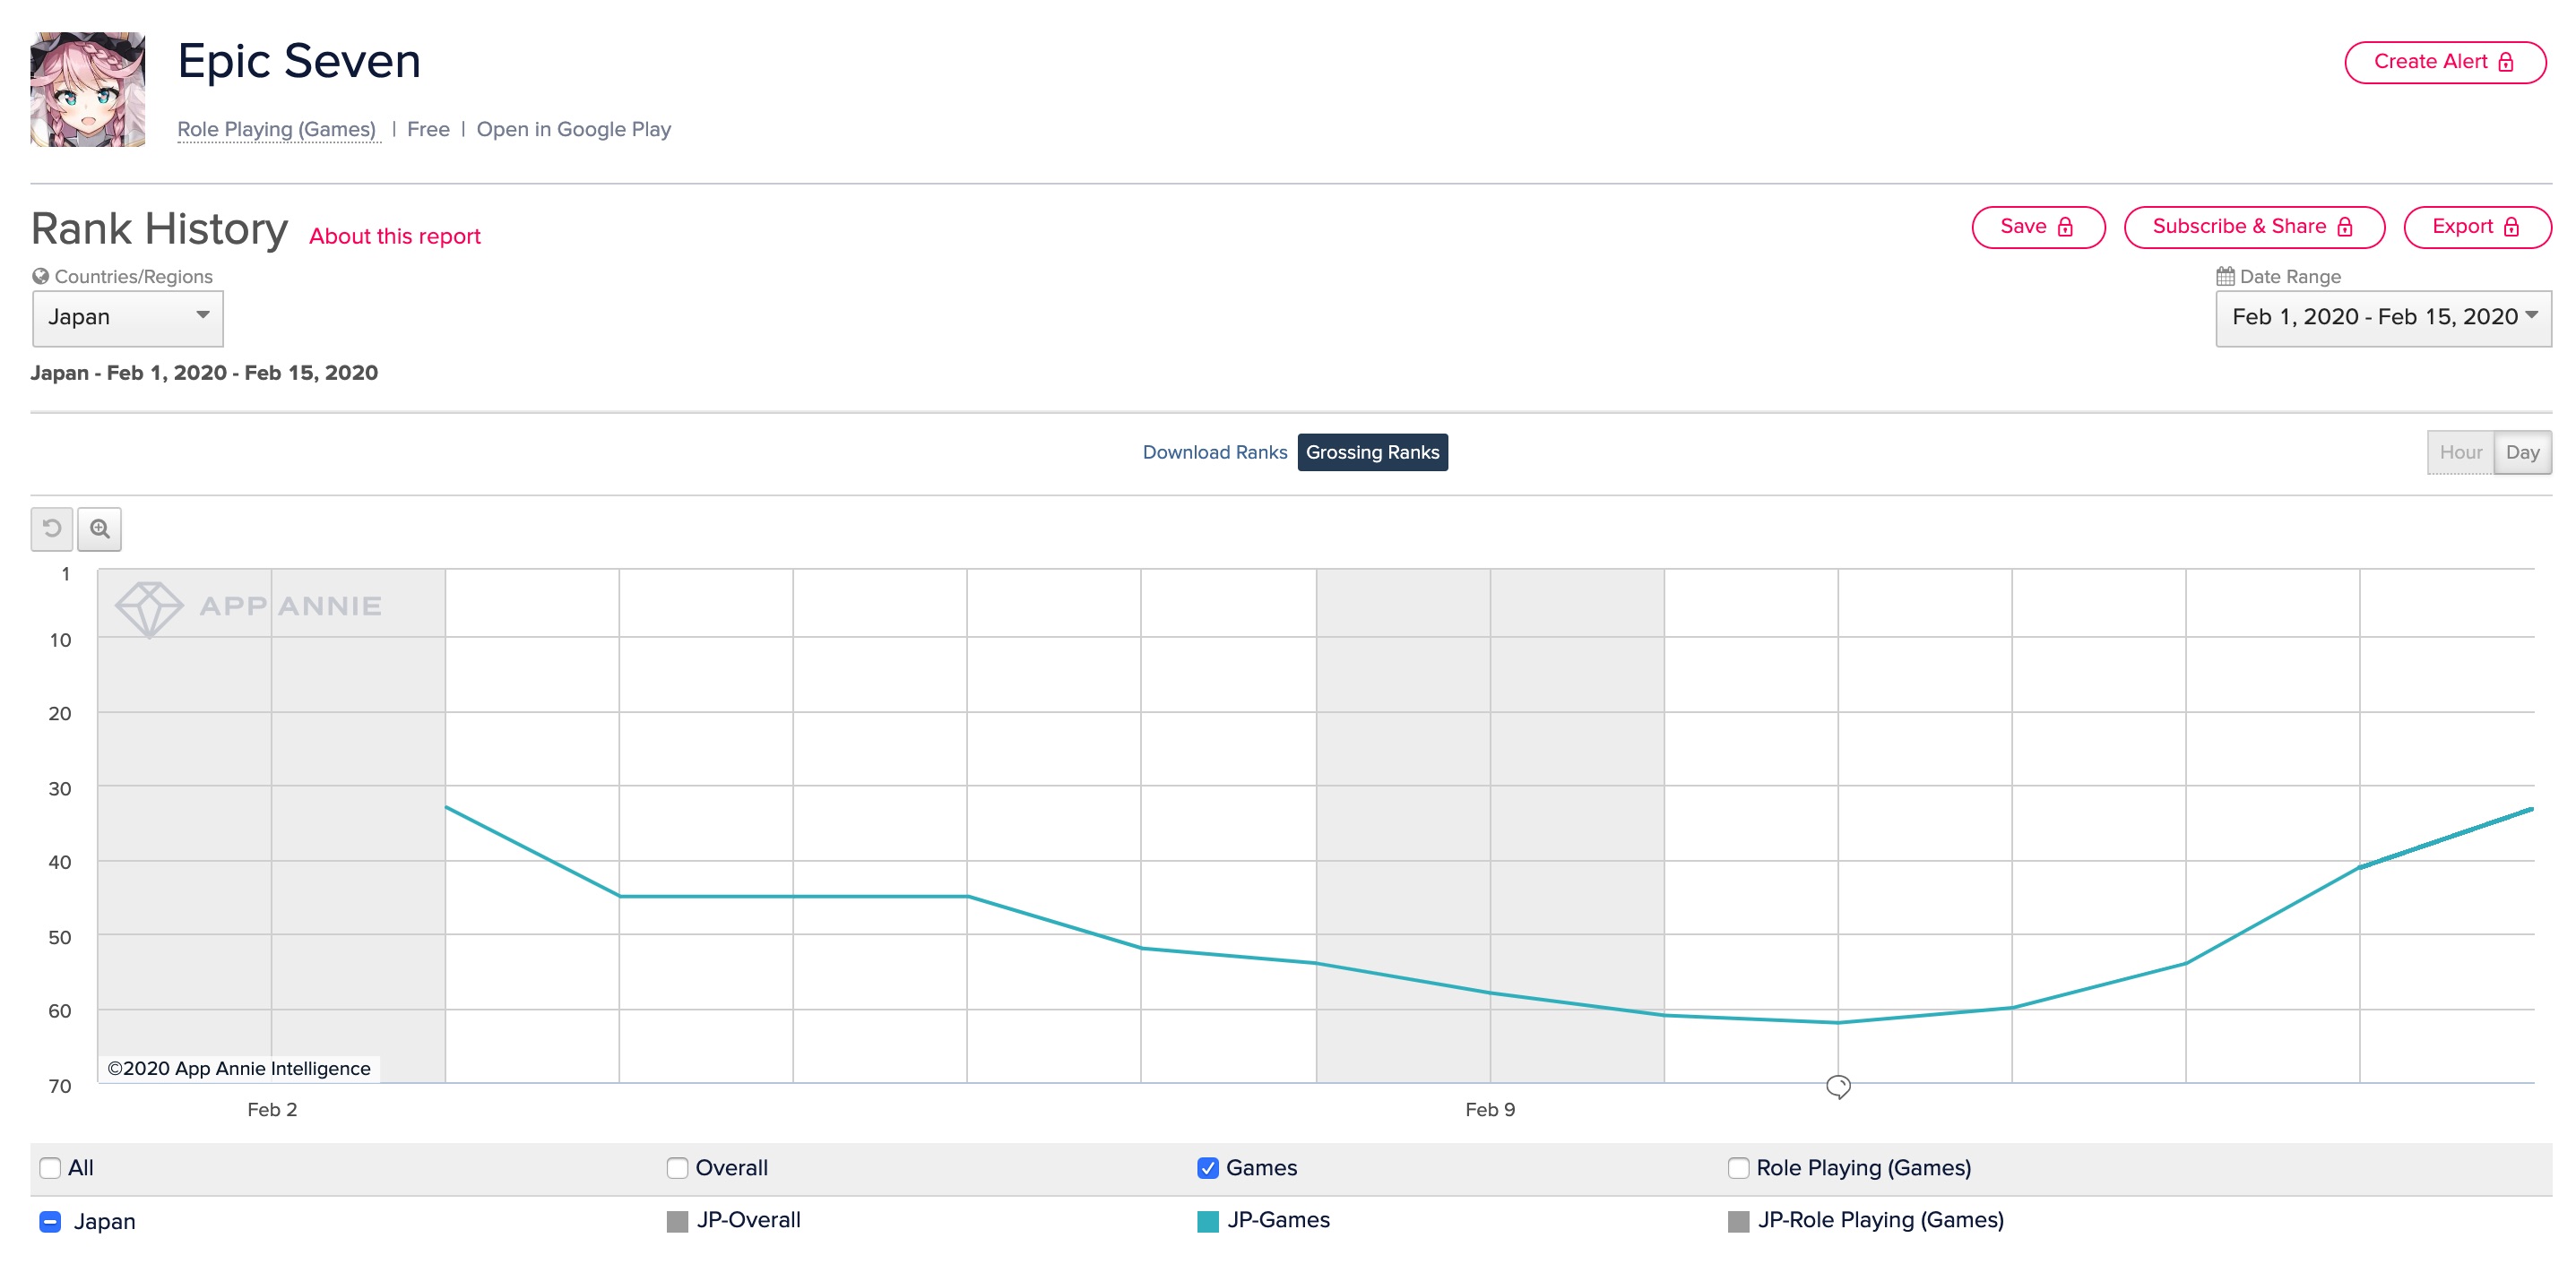Click the Epic Seven app icon thumbnail
2576x1281 pixels.
click(x=88, y=89)
